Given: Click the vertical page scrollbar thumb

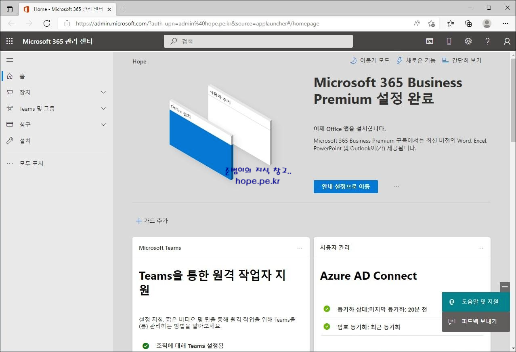Looking at the screenshot, I should click(513, 100).
